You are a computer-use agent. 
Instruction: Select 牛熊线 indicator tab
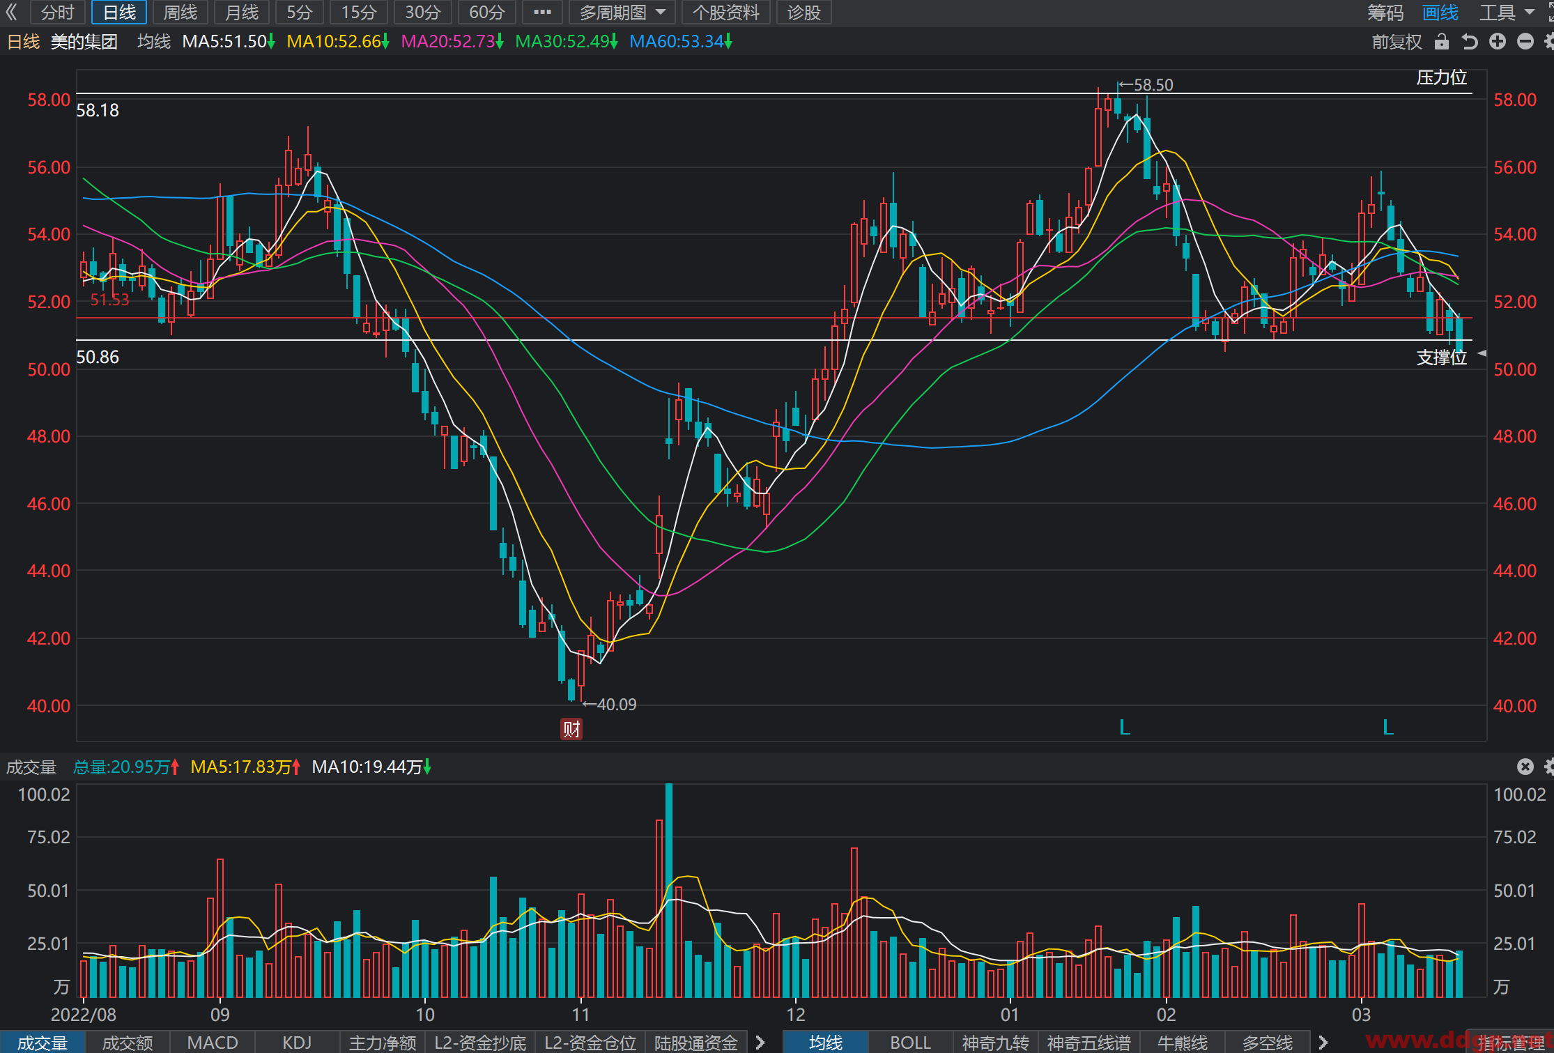[1182, 1043]
